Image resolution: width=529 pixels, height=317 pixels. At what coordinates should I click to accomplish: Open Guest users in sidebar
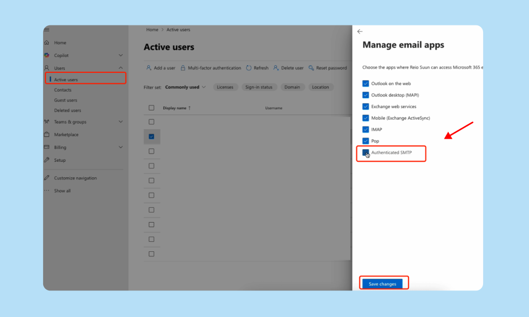coord(65,100)
